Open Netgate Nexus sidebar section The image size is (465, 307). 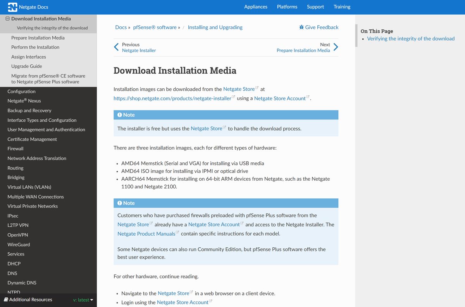coord(24,101)
